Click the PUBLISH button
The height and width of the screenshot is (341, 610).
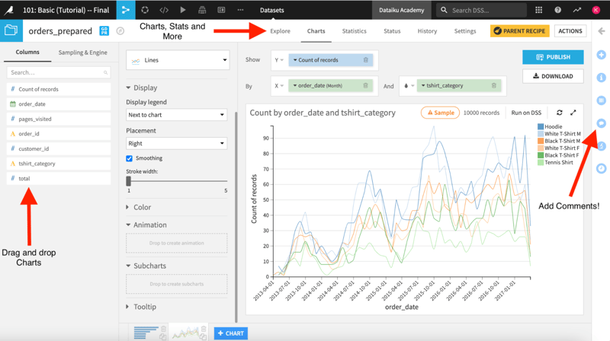point(553,57)
